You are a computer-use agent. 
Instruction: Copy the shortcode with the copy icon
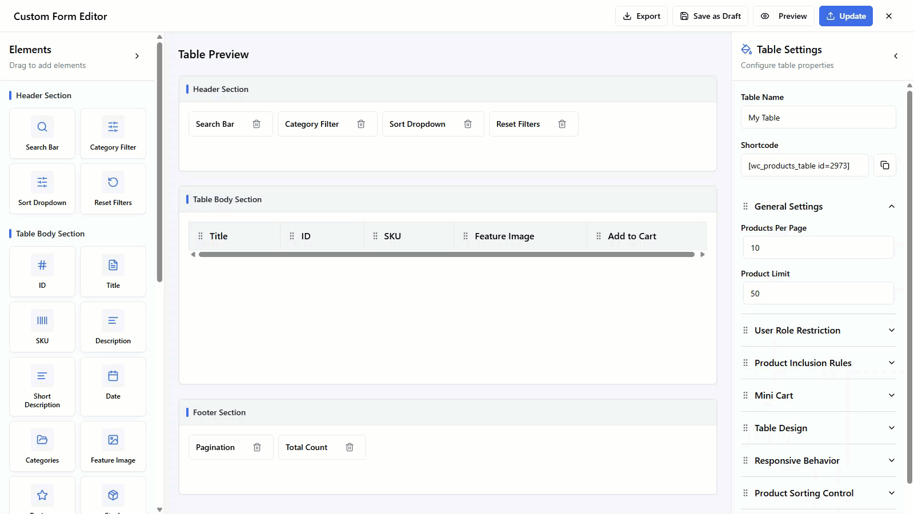(884, 165)
